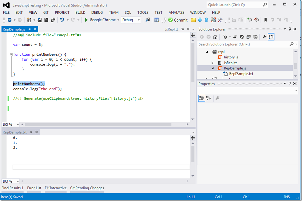Screen dimensions: 302x201
Task: Close the ReplSample.js tab
Action: [x=35, y=29]
